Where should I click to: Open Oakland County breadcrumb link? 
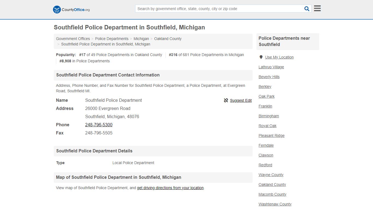(168, 39)
